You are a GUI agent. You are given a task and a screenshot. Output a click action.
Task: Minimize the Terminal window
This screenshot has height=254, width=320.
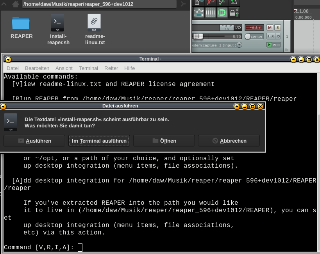pyautogui.click(x=301, y=60)
